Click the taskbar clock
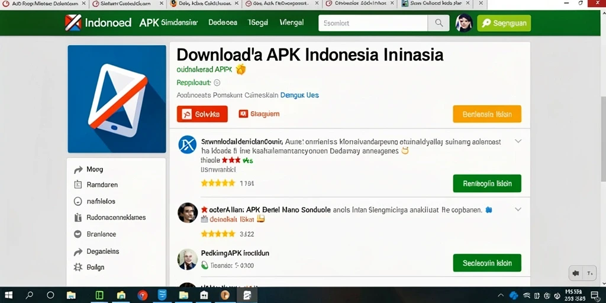 (574, 295)
